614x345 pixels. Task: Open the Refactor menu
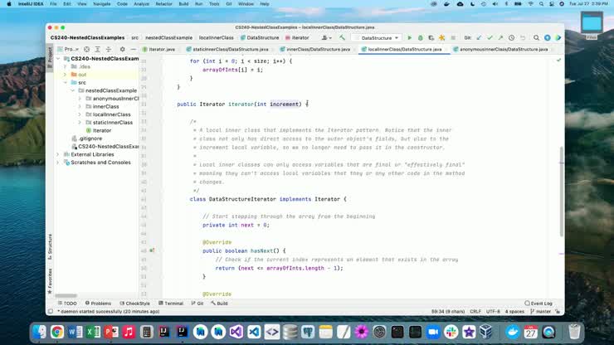tap(163, 4)
